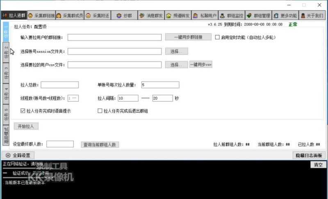Switch to 任务 2 side tab

coord(6,53)
